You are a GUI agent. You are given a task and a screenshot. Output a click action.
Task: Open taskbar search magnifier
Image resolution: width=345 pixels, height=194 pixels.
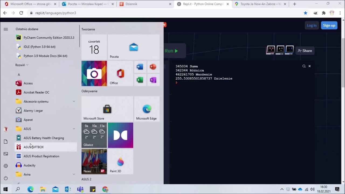pos(18,189)
